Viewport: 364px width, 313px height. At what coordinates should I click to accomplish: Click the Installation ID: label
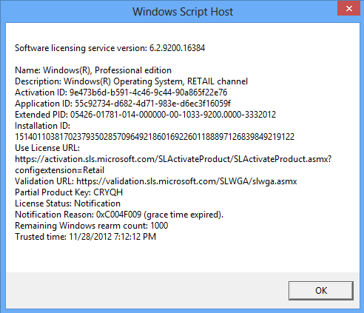click(42, 126)
